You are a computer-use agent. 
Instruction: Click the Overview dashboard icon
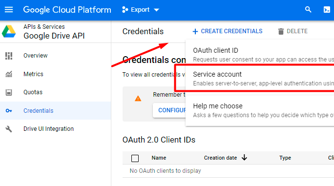pos(9,56)
